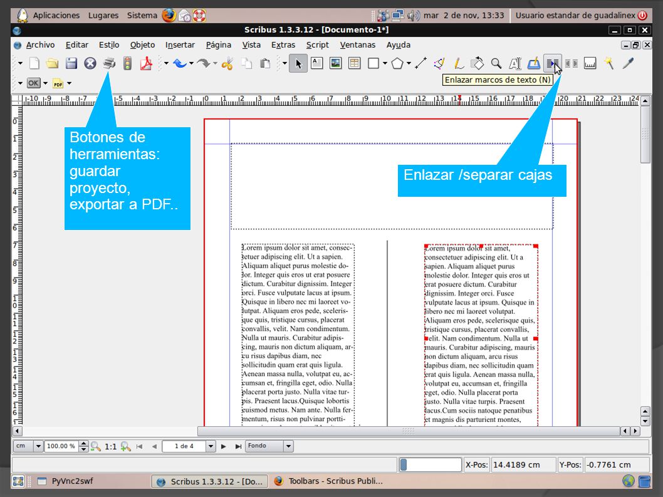Open the Story Editor text edit icon
The height and width of the screenshot is (497, 663).
tap(534, 63)
